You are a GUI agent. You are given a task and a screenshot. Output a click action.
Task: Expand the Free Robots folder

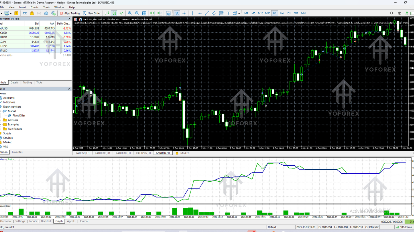[x=15, y=129]
